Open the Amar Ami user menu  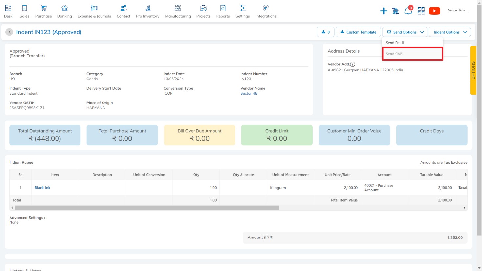pyautogui.click(x=459, y=11)
